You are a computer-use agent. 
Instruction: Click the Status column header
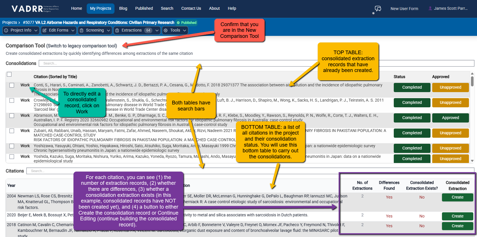point(399,77)
